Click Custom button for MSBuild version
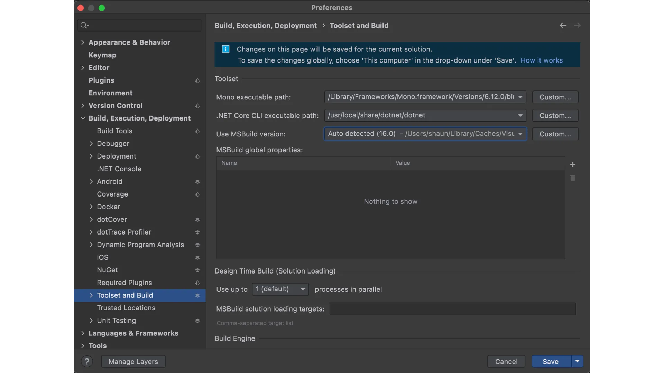Screen dimensions: 664x373 tap(555, 134)
